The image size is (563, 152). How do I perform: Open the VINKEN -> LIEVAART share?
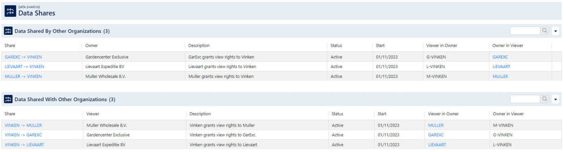point(24,145)
